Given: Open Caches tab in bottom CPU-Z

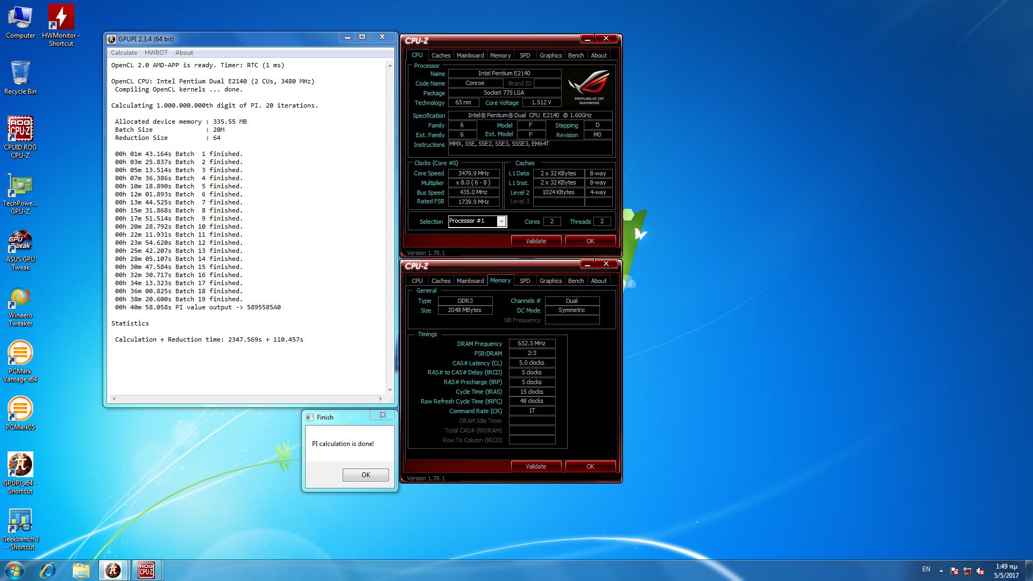Looking at the screenshot, I should coord(441,281).
